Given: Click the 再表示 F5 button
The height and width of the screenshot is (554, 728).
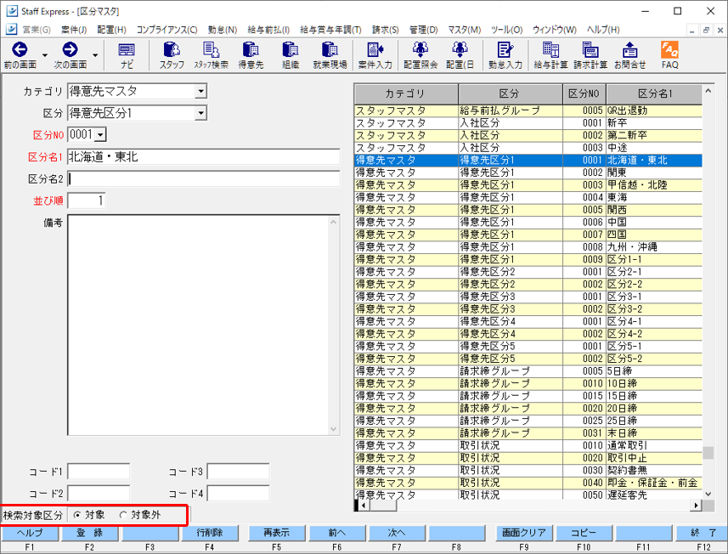Looking at the screenshot, I should pyautogui.click(x=277, y=533).
